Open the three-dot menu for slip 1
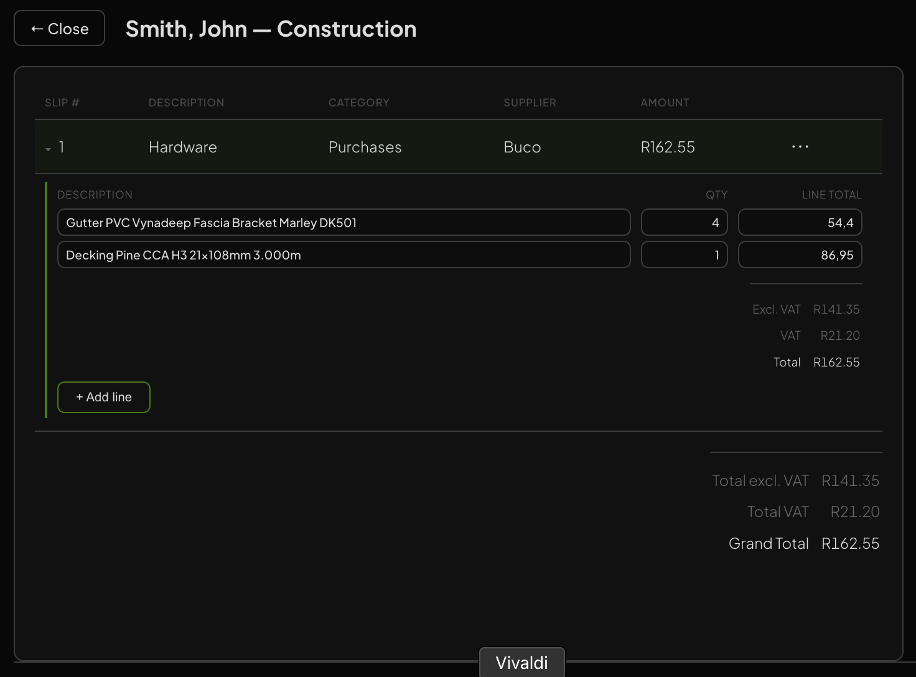The width and height of the screenshot is (916, 677). pyautogui.click(x=800, y=147)
